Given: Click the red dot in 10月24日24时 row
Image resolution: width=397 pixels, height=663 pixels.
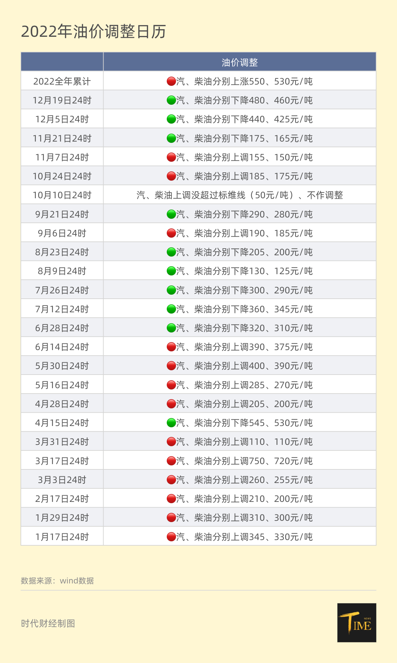Looking at the screenshot, I should pyautogui.click(x=171, y=176).
